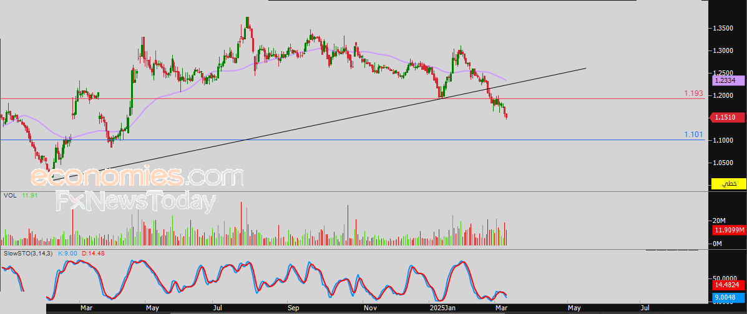
Task: Click the green 11.91 volume reading
Action: click(30, 196)
